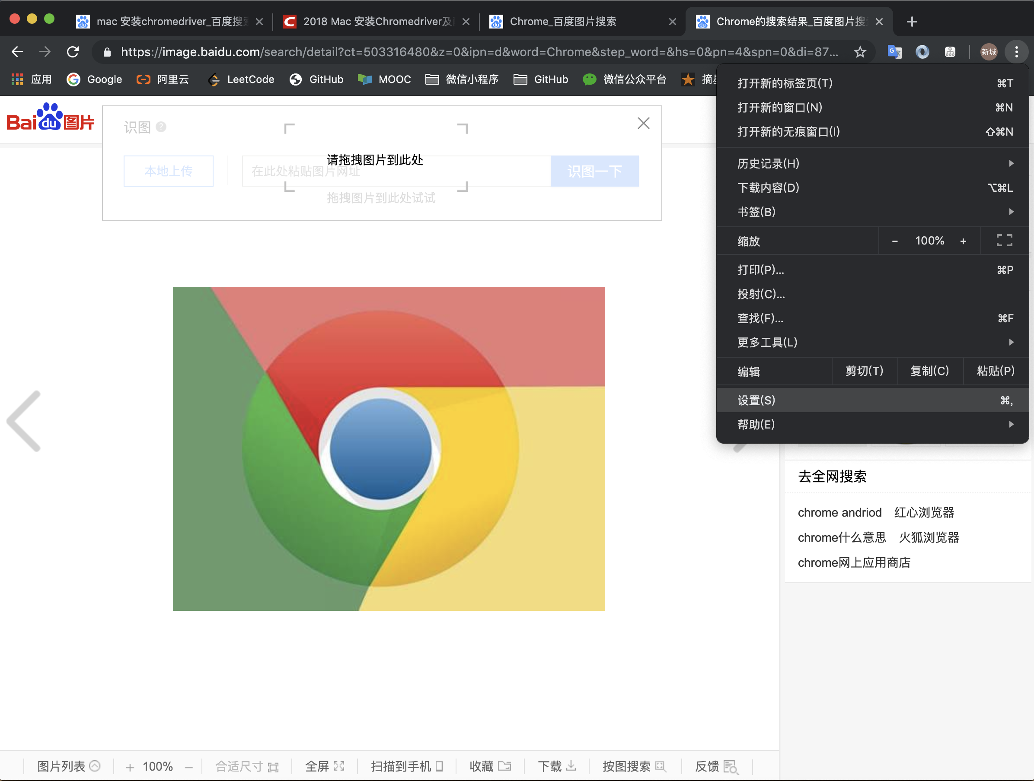Click the browser forward arrow
Screen dimensions: 1034x781
(x=45, y=51)
